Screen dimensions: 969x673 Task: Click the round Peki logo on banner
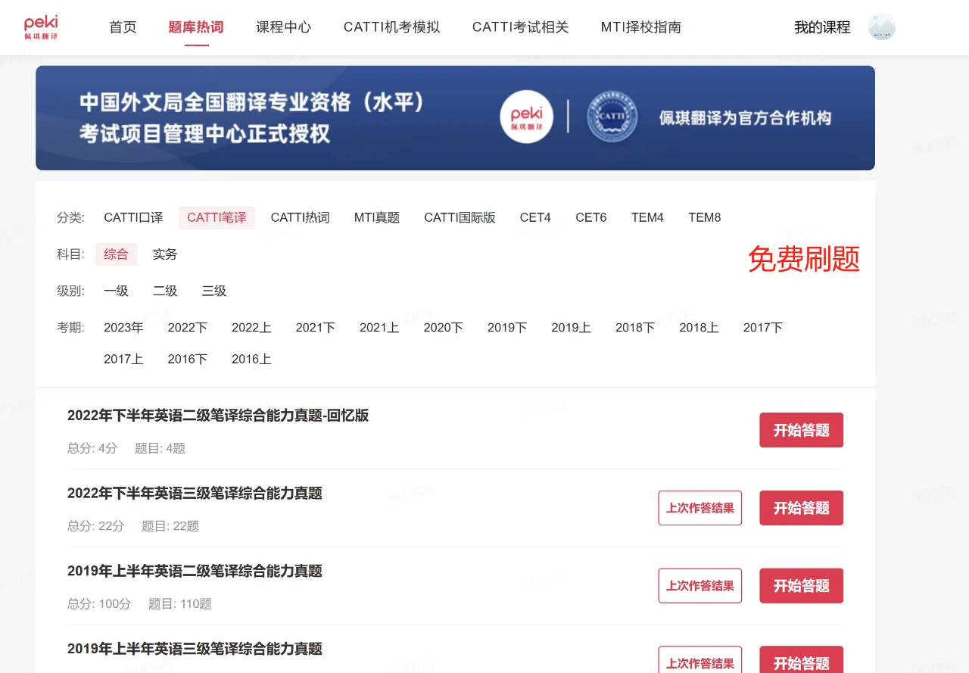click(526, 117)
